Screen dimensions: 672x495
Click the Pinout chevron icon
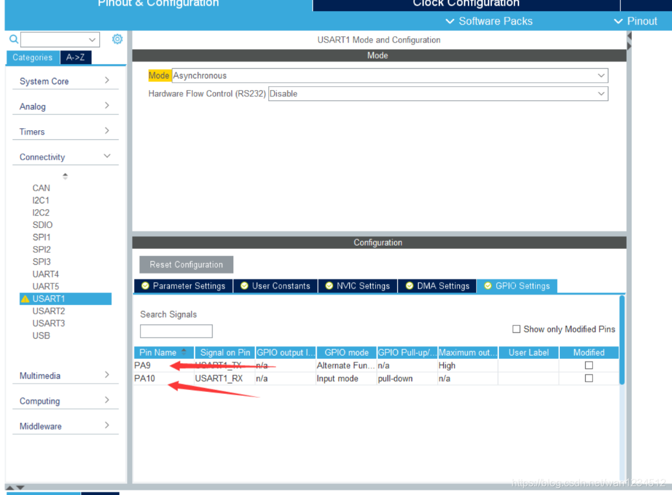[x=618, y=21]
